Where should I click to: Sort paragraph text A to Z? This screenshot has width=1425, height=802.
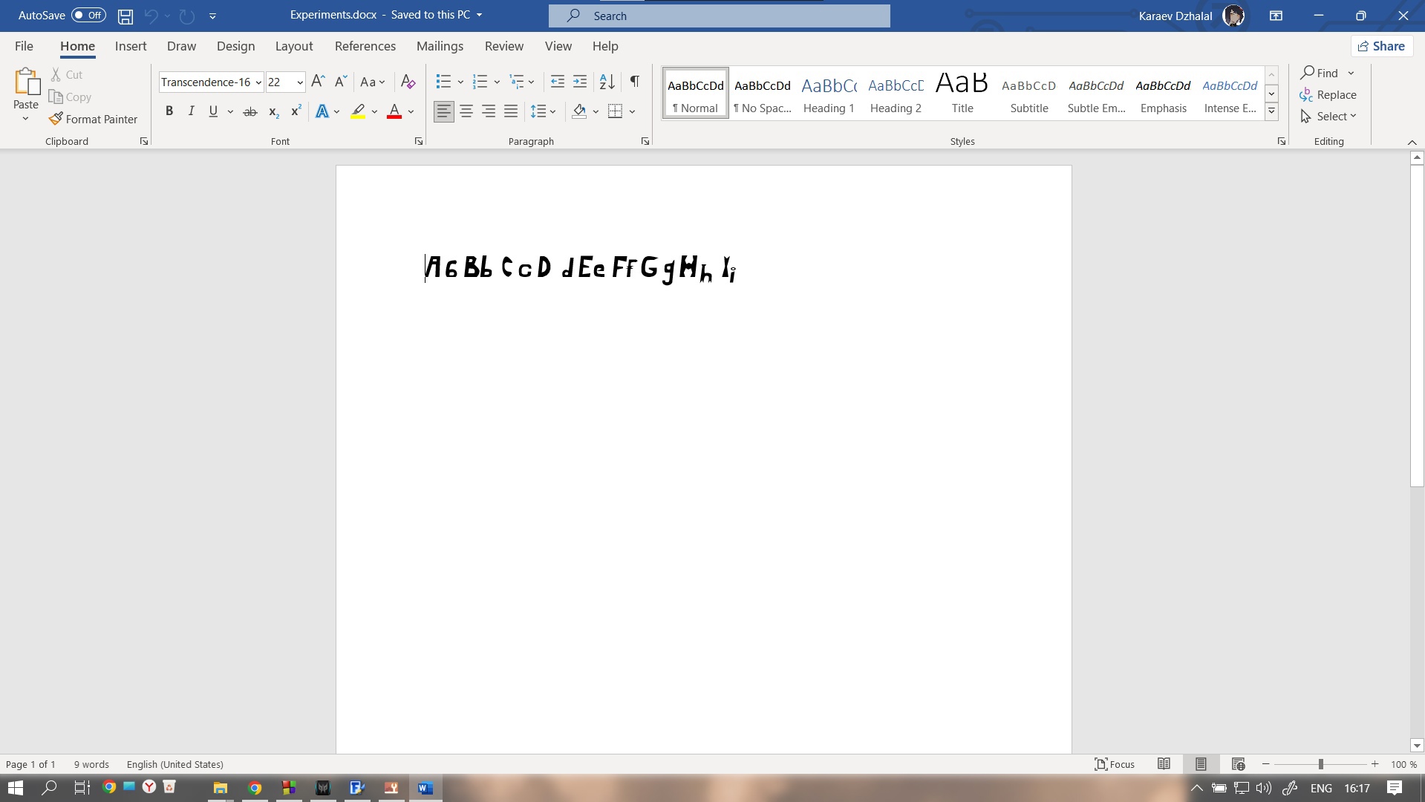(x=607, y=82)
